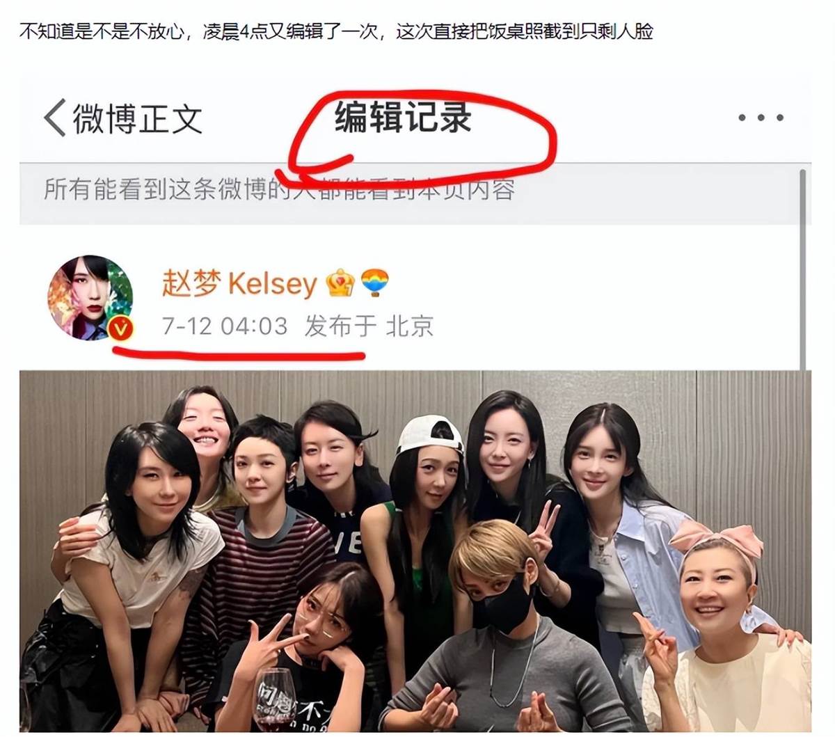This screenshot has height=737, width=835.
Task: Open the 赵梦 Kelsey username link
Action: click(x=239, y=283)
